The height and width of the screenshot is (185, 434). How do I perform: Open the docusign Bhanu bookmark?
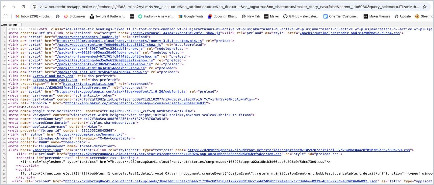point(223,16)
